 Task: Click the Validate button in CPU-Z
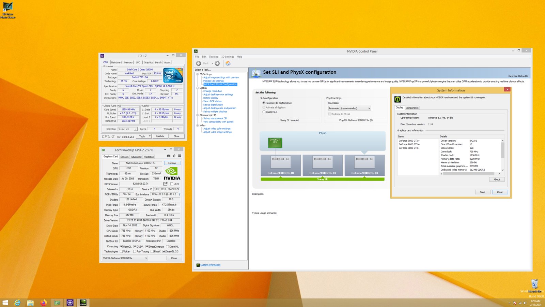[x=160, y=136]
